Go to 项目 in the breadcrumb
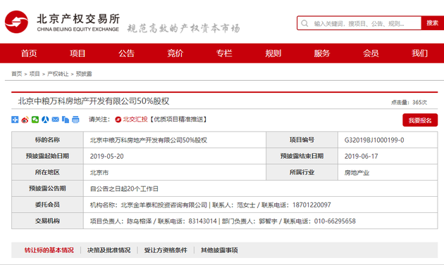 point(35,74)
